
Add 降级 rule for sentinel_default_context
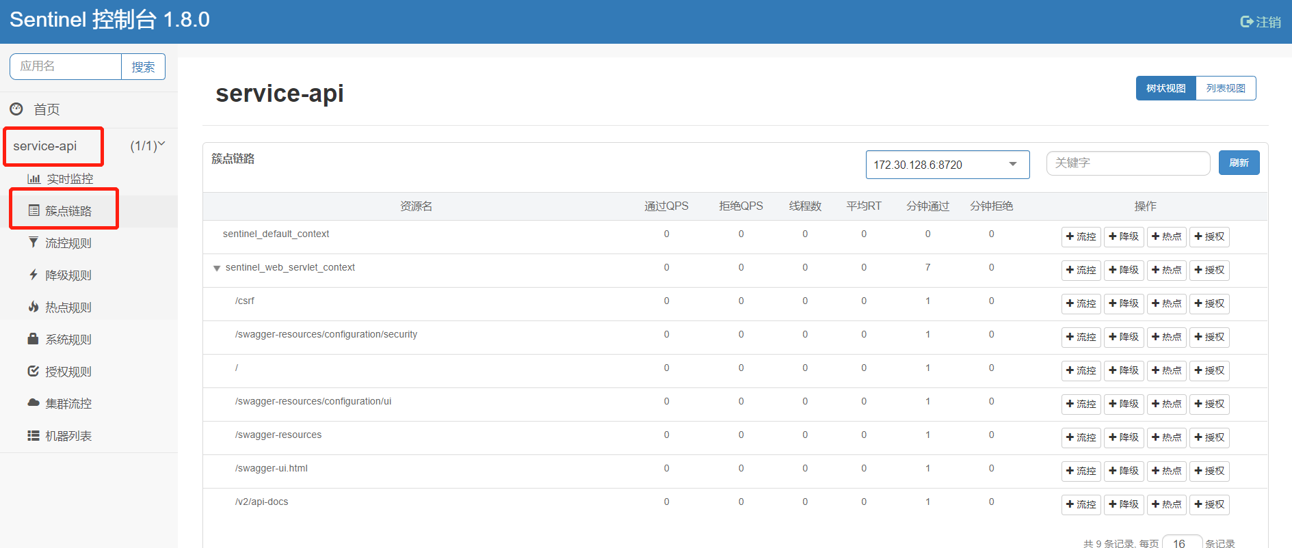[x=1124, y=236]
